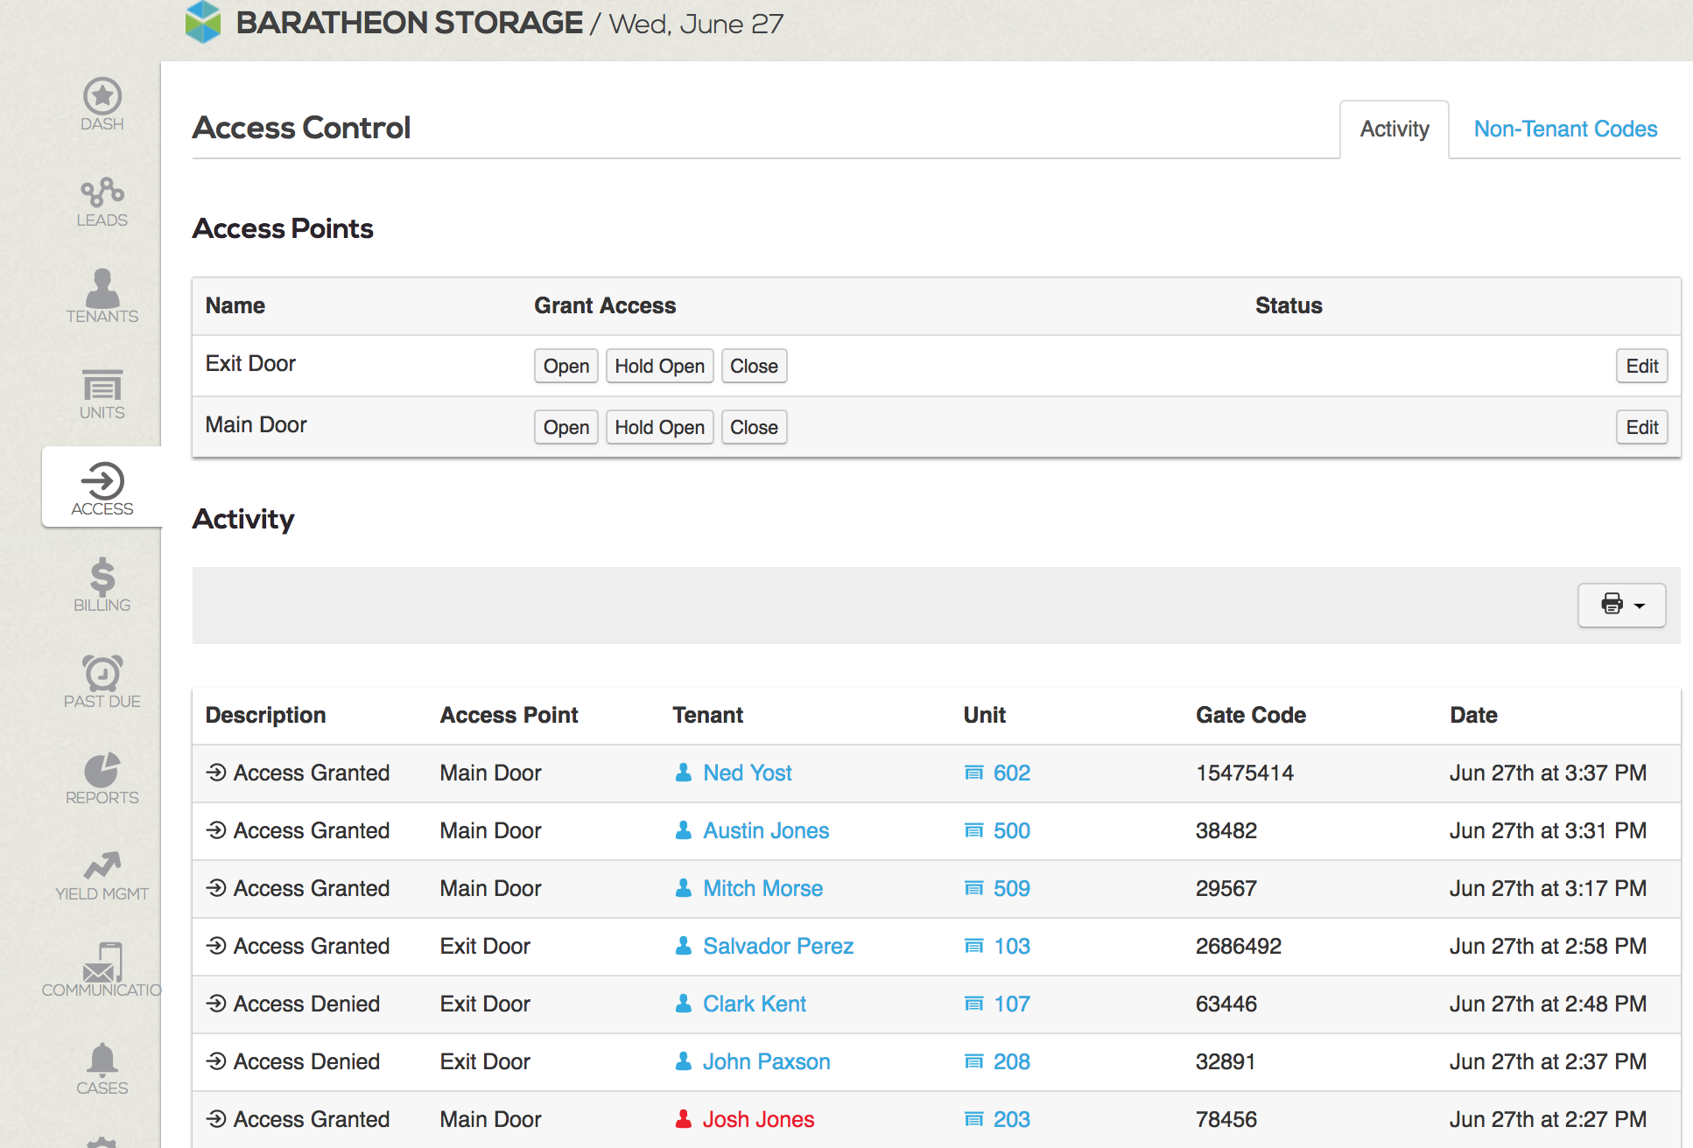Select the Activity tab
The image size is (1693, 1148).
coord(1394,129)
